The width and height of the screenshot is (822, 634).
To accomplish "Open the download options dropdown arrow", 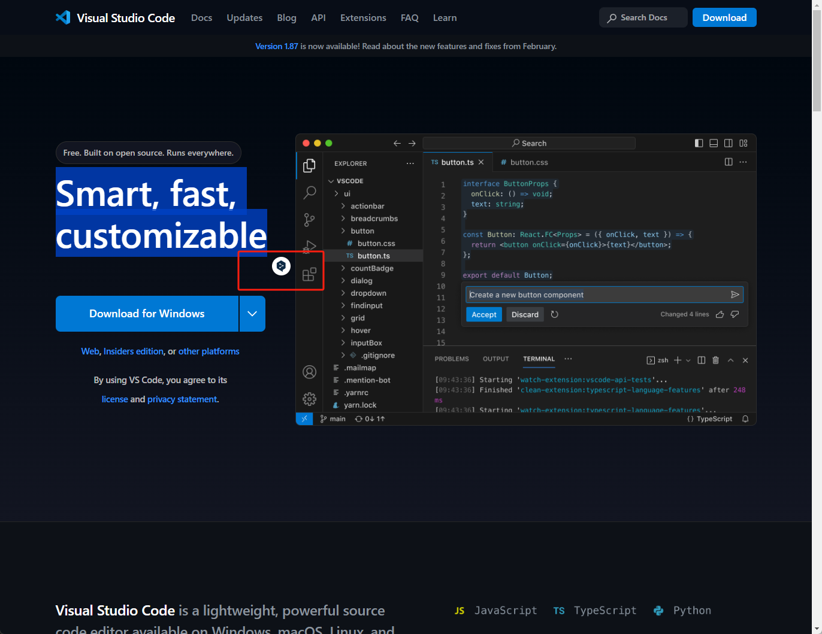I will pyautogui.click(x=252, y=314).
